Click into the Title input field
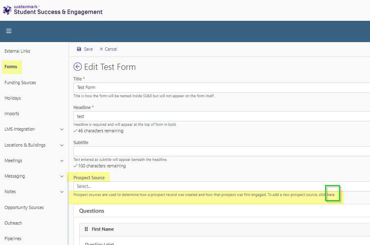Image resolution: width=370 pixels, height=245 pixels. 222,87
